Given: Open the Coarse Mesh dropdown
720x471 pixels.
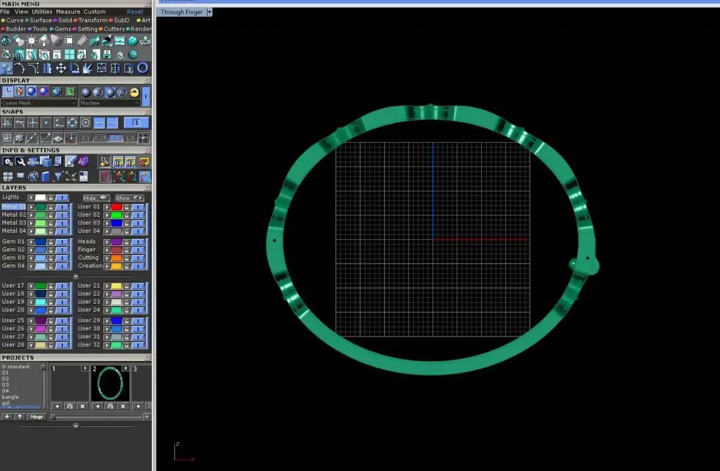Looking at the screenshot, I should pos(39,103).
